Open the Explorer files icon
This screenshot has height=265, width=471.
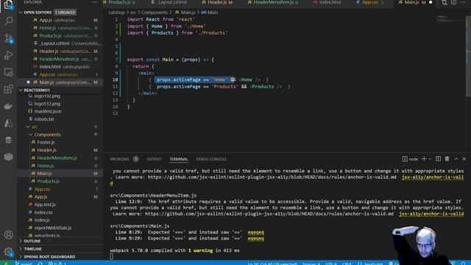click(8, 4)
